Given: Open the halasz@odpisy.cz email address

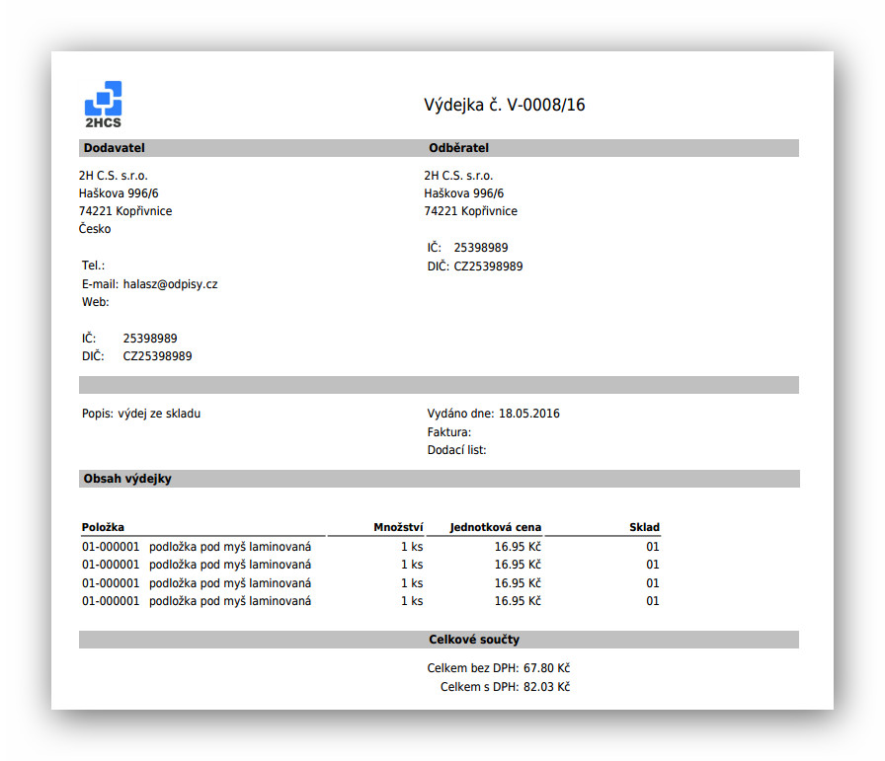Looking at the screenshot, I should click(170, 284).
